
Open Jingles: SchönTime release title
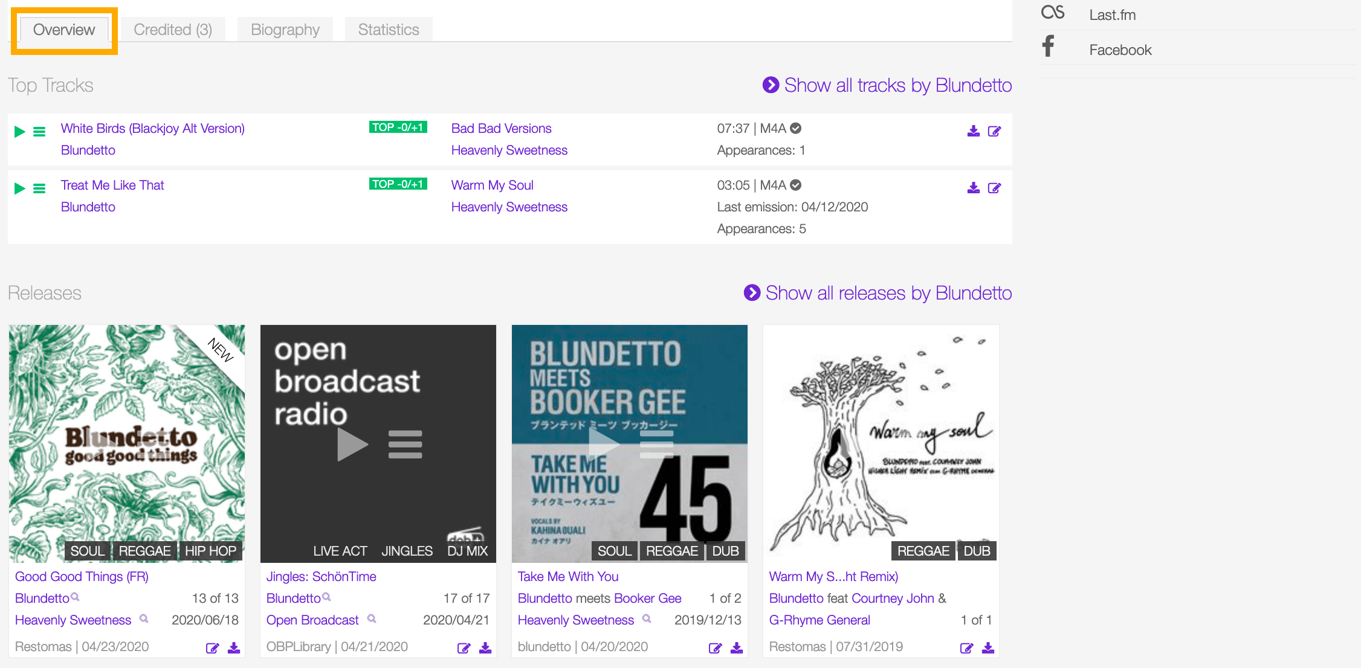point(322,576)
